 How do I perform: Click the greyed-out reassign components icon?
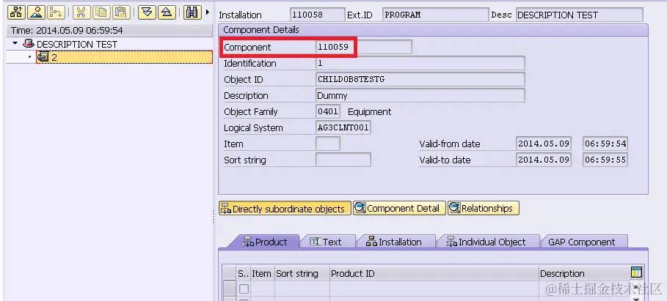[x=56, y=12]
